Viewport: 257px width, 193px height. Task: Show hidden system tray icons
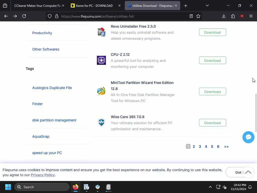pyautogui.click(x=210, y=187)
